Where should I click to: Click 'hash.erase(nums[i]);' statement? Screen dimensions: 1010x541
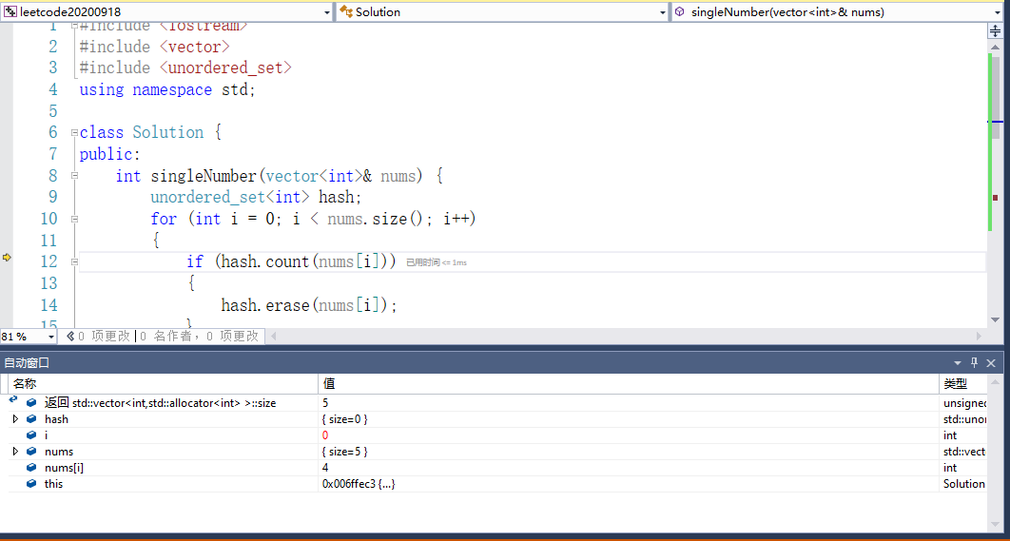pyautogui.click(x=309, y=304)
